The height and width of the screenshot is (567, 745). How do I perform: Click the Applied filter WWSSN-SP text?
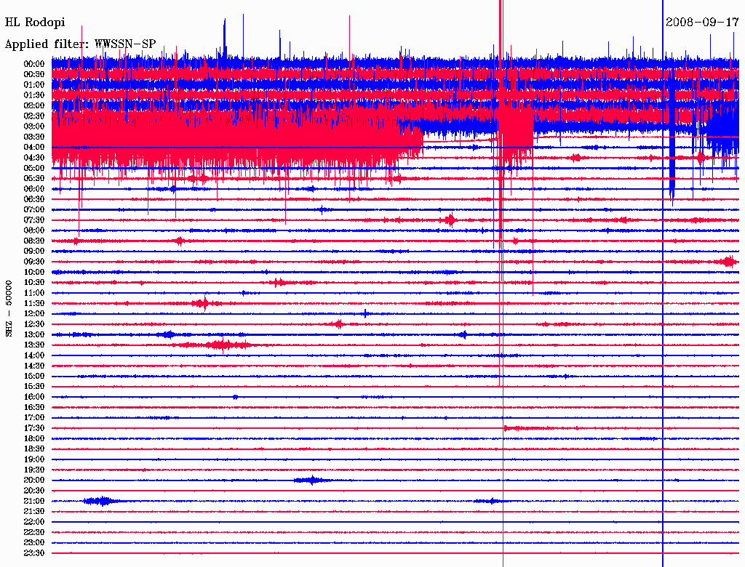pyautogui.click(x=80, y=44)
